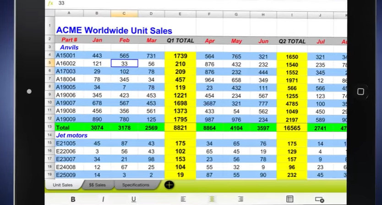
Task: Select part number A15001 cell
Action: [69, 55]
